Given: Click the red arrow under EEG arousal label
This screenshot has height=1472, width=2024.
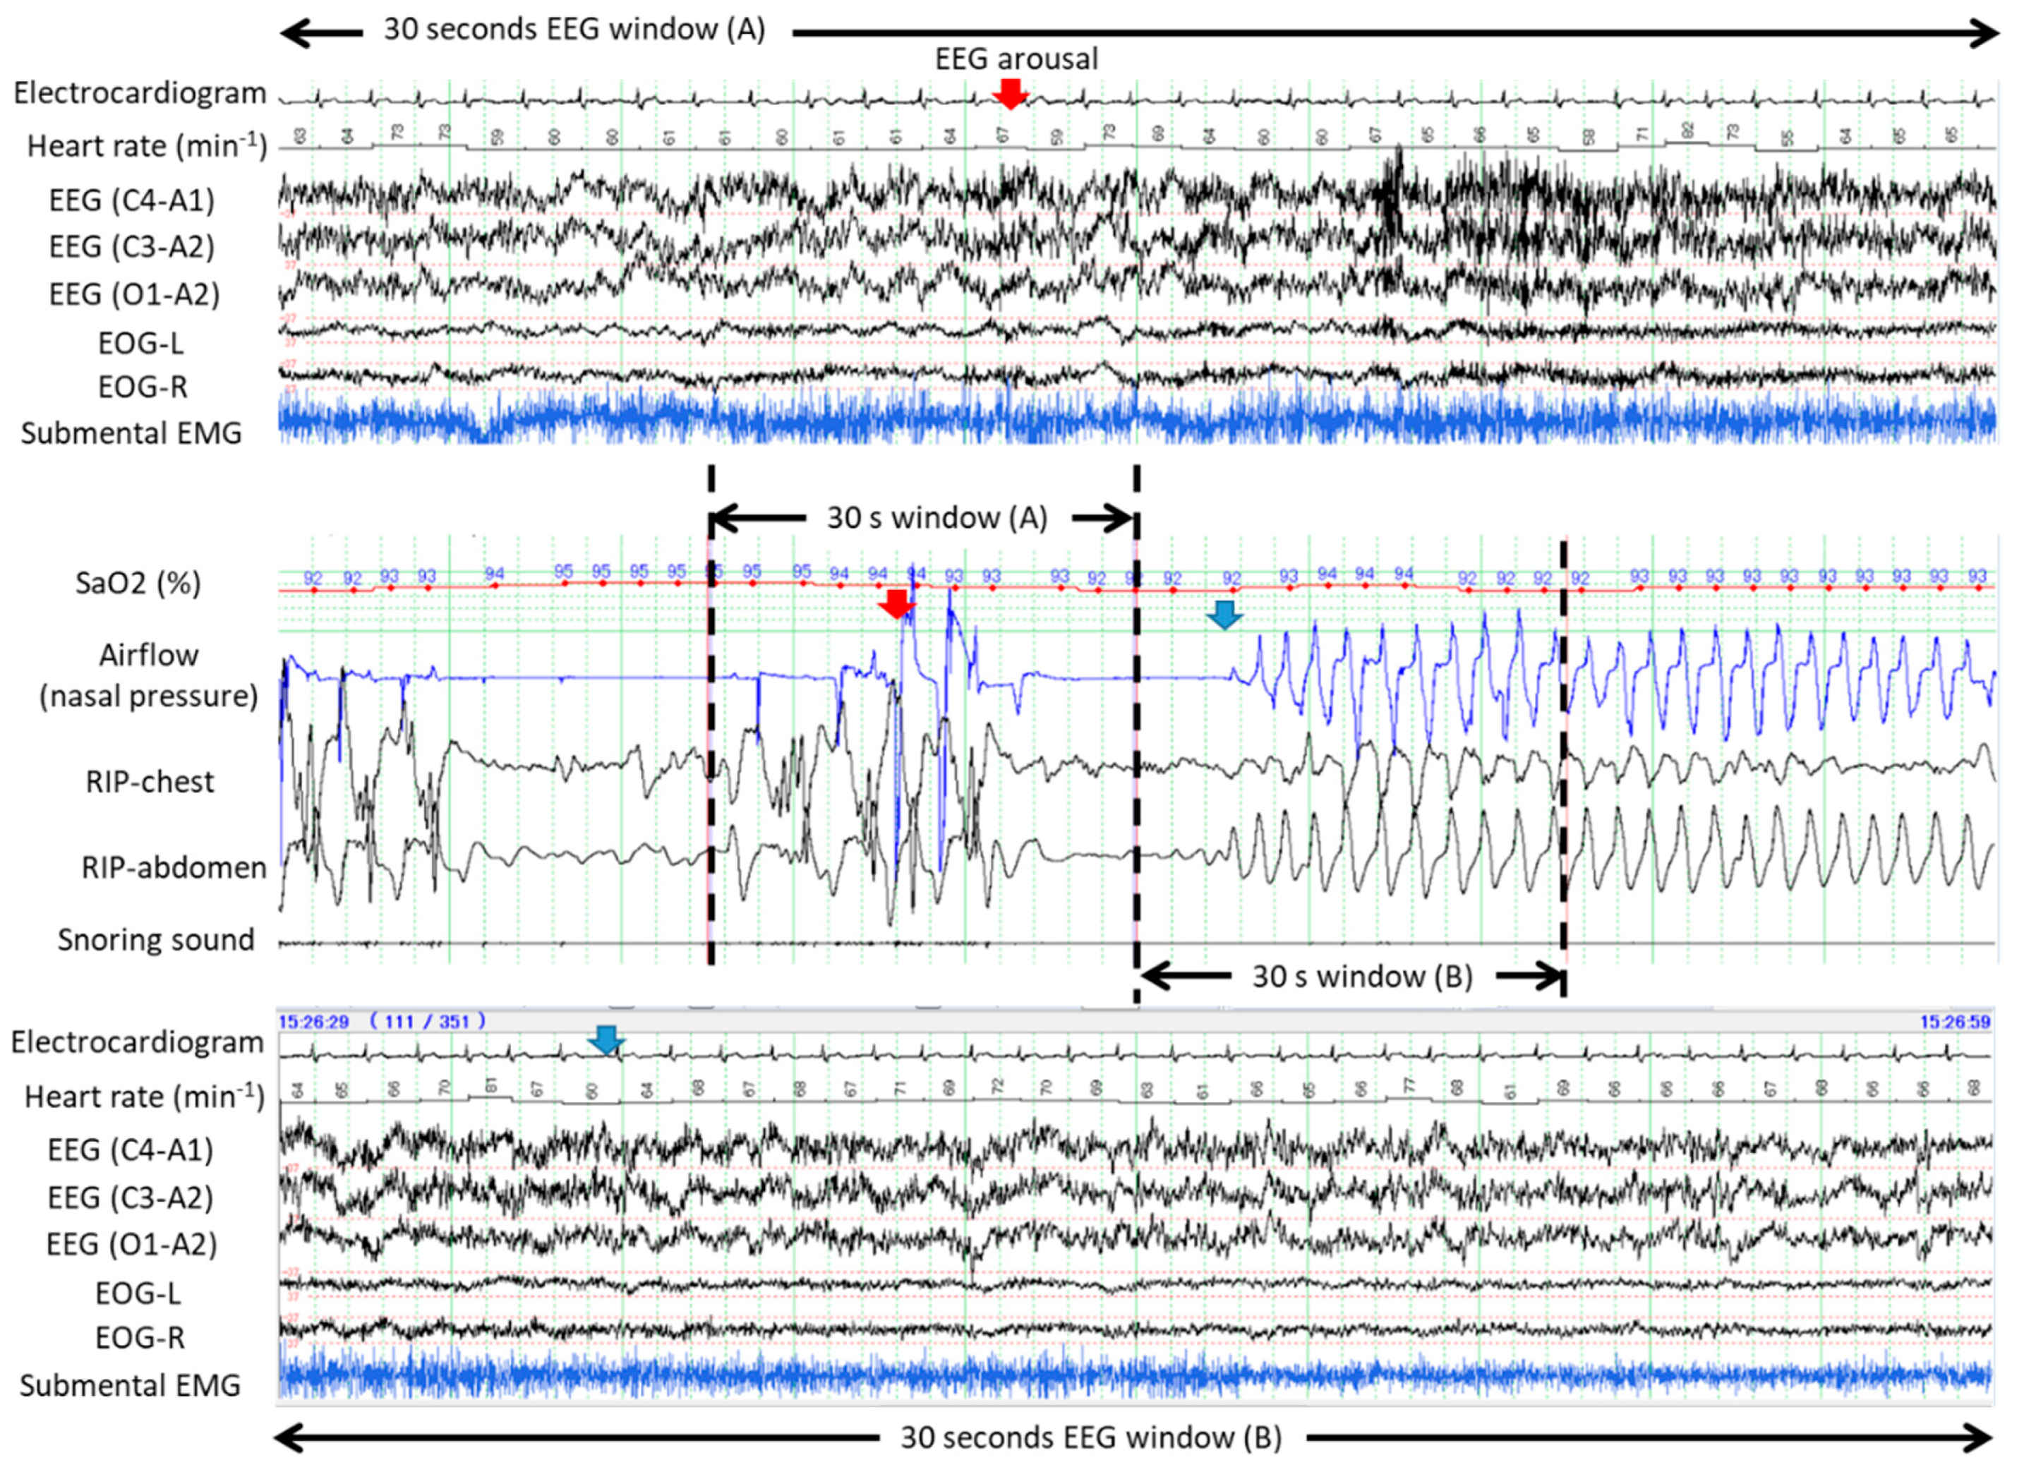Looking at the screenshot, I should tap(1010, 94).
